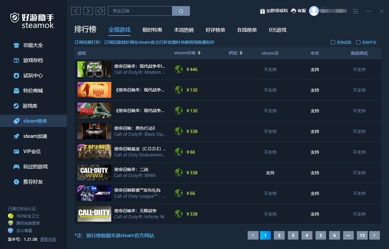Open Modern Warfare II game thumbnail
The height and width of the screenshot is (249, 389).
click(94, 69)
